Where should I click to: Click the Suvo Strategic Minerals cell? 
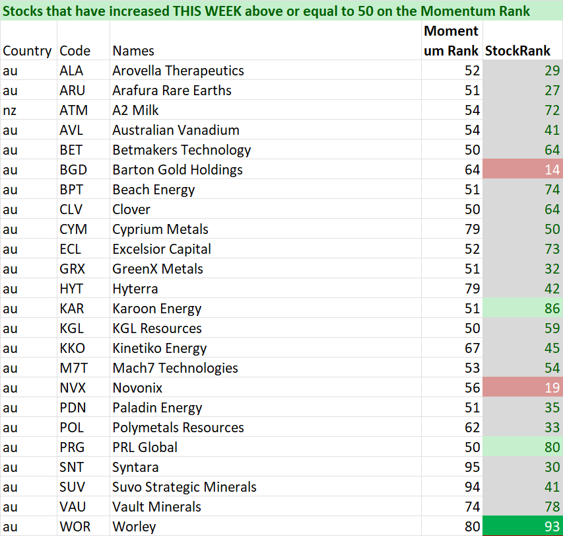pos(265,486)
